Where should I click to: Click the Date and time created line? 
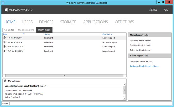pos(24,94)
